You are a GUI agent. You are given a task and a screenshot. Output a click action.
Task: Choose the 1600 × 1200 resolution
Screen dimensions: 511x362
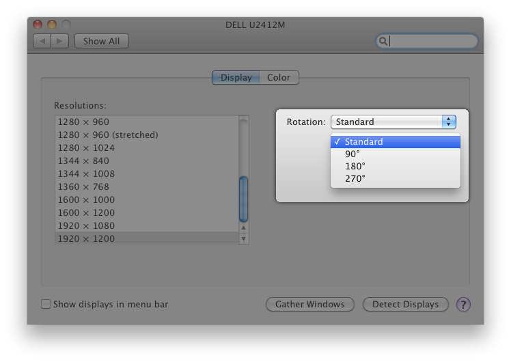tap(147, 213)
